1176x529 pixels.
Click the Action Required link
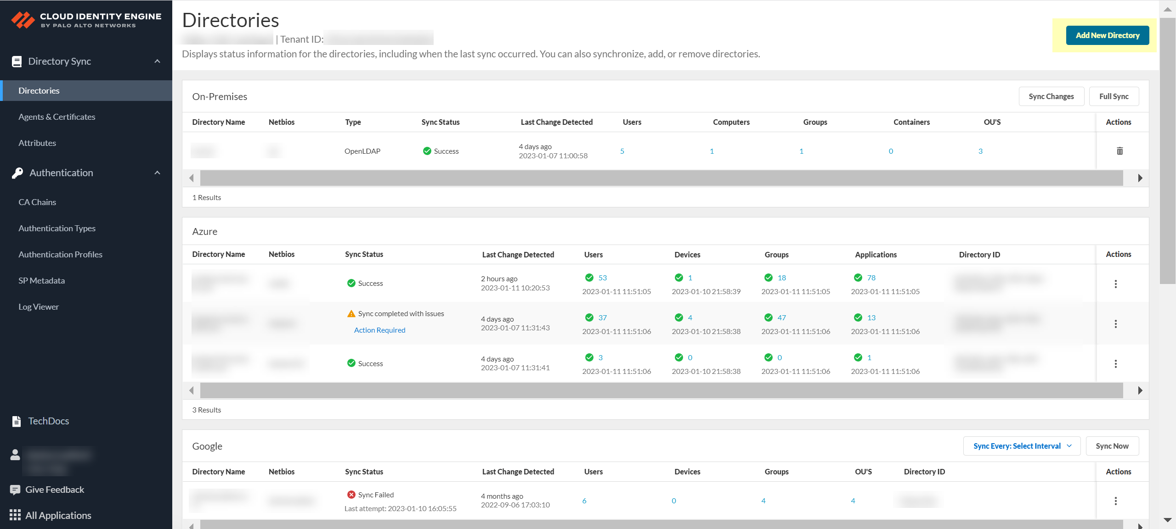click(x=379, y=330)
